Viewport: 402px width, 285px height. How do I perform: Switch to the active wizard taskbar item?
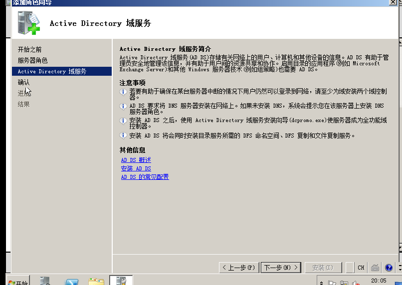(x=121, y=281)
